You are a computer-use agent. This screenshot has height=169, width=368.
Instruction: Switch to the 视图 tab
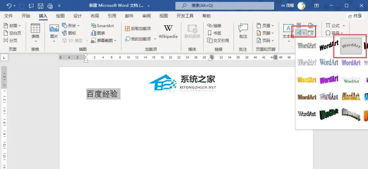164,16
